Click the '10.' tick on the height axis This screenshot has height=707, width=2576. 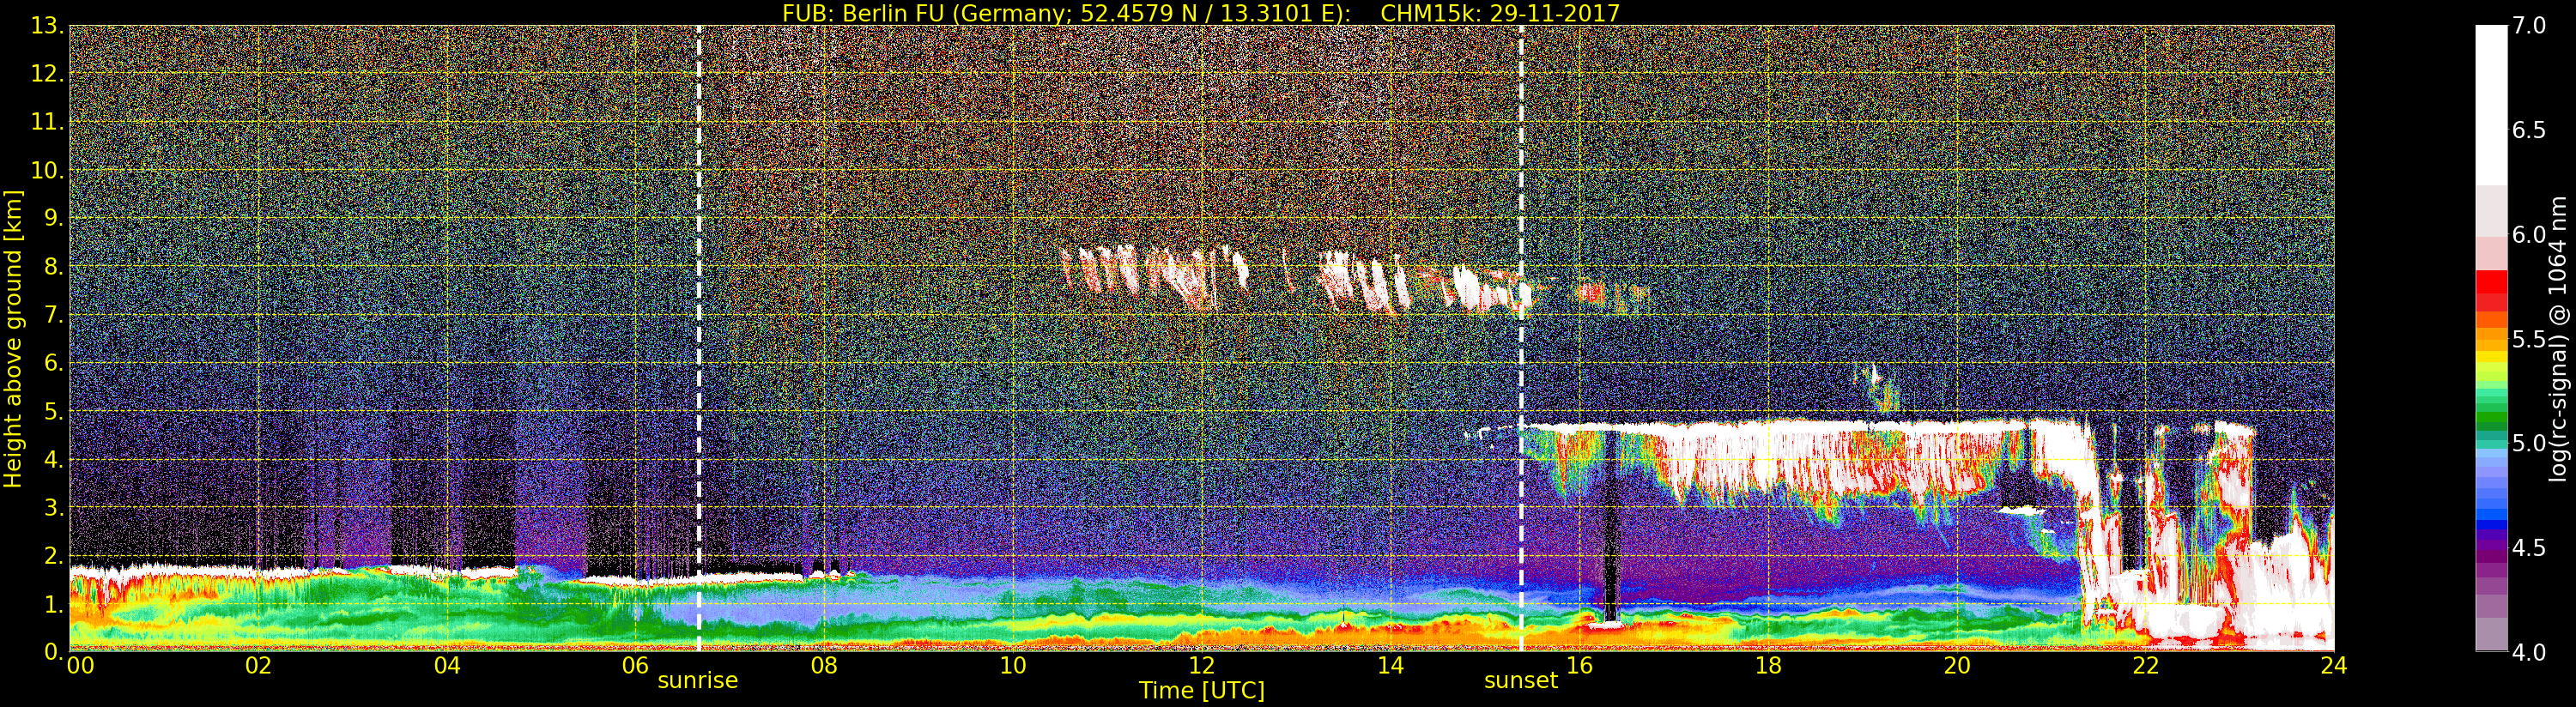coord(47,170)
